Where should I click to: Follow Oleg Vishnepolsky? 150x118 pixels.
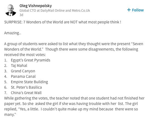click(x=135, y=10)
